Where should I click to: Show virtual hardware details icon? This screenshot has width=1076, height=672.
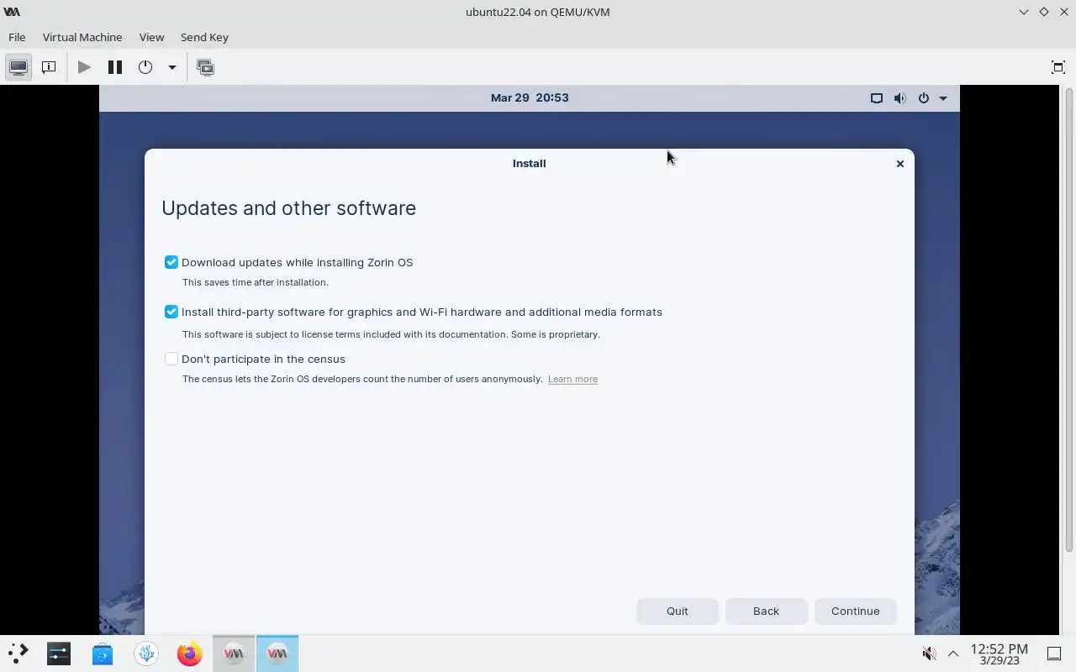click(x=49, y=67)
